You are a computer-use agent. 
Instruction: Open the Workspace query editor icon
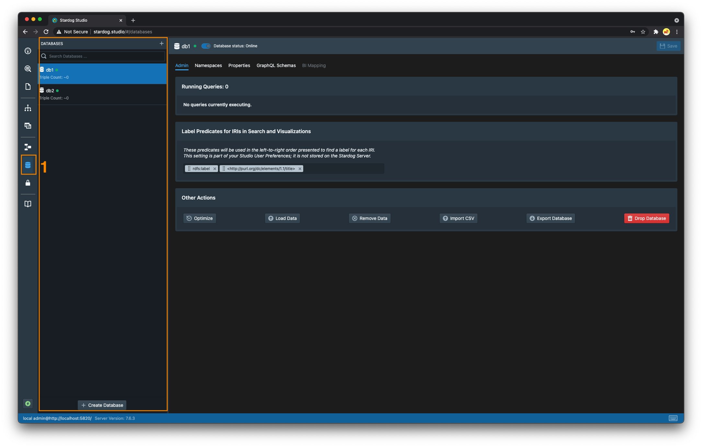point(28,69)
